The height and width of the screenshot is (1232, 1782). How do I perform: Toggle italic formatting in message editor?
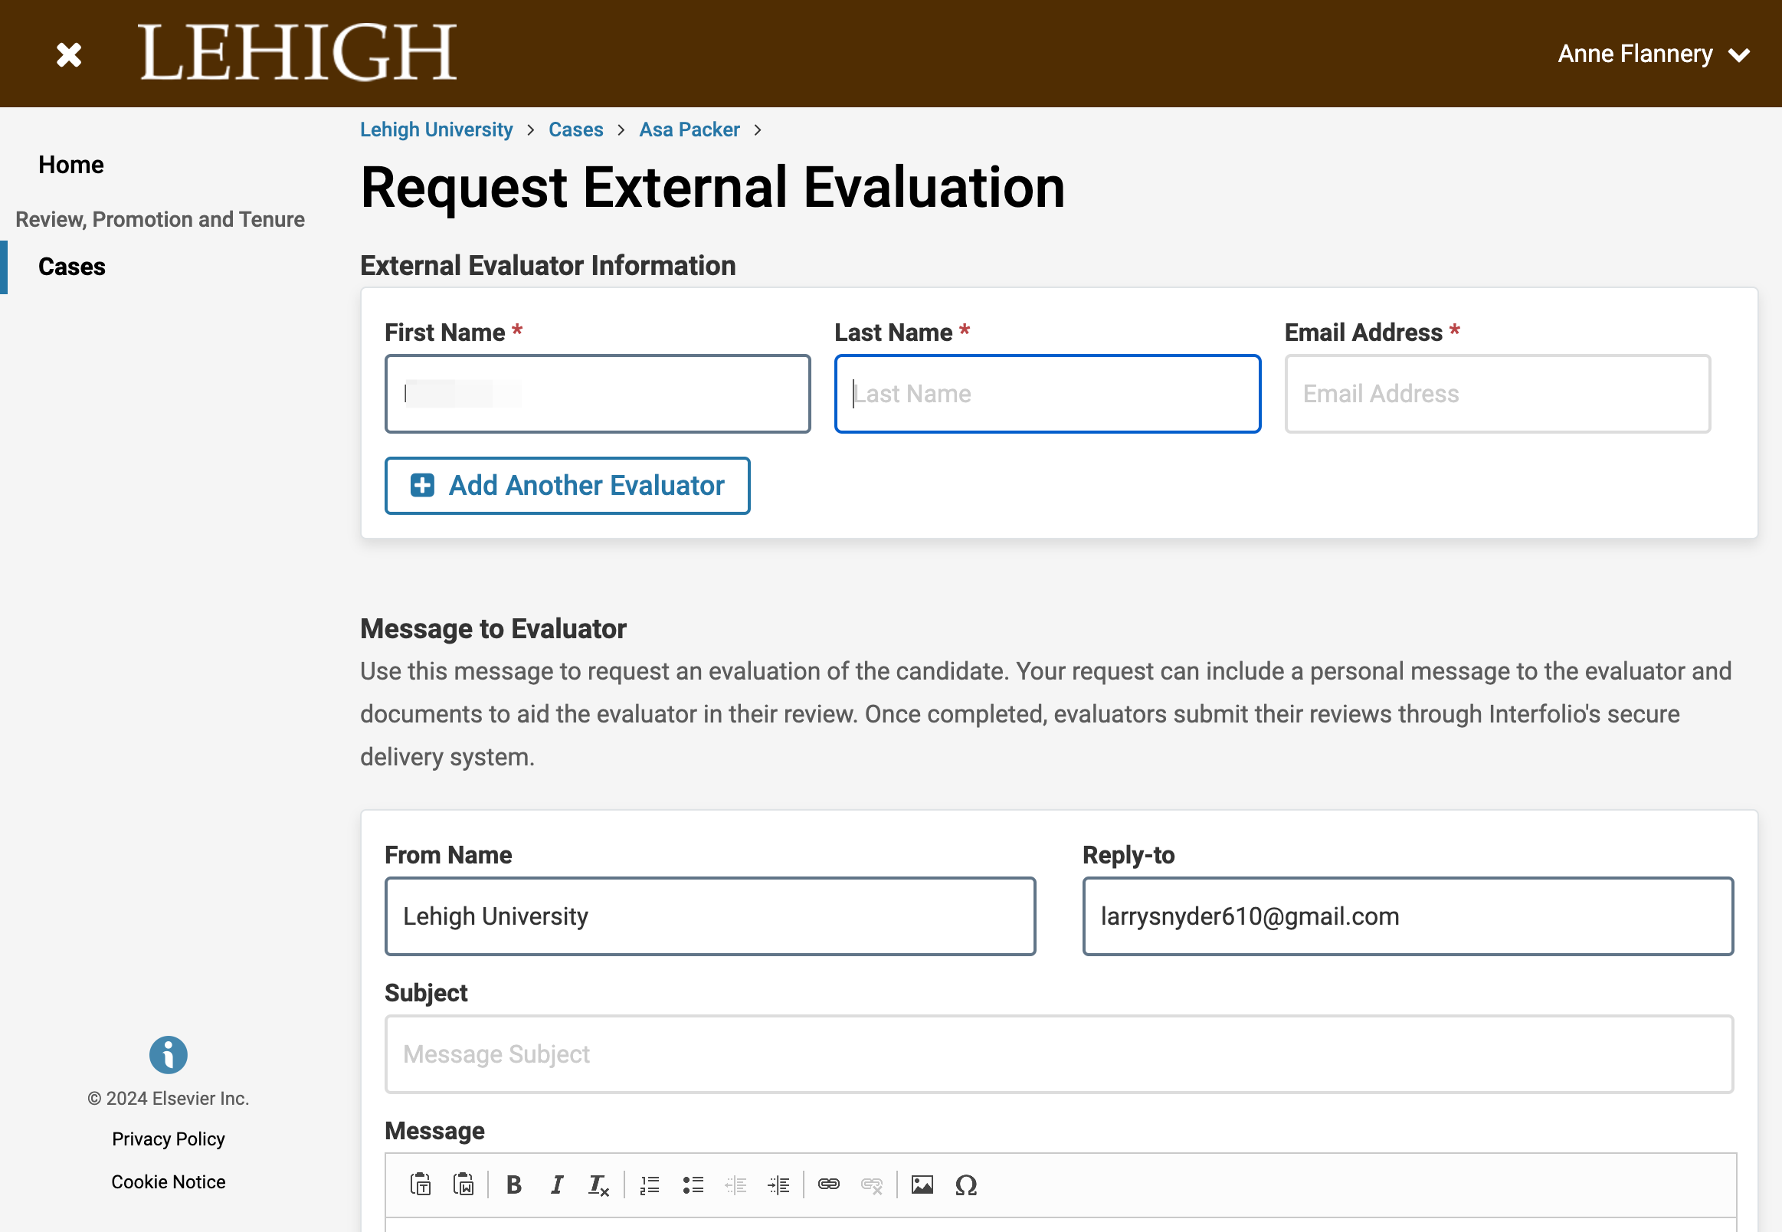coord(556,1184)
